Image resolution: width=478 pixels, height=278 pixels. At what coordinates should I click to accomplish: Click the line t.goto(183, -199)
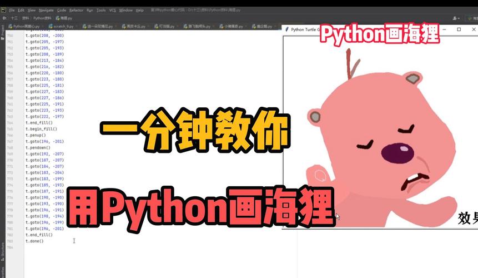pyautogui.click(x=44, y=179)
